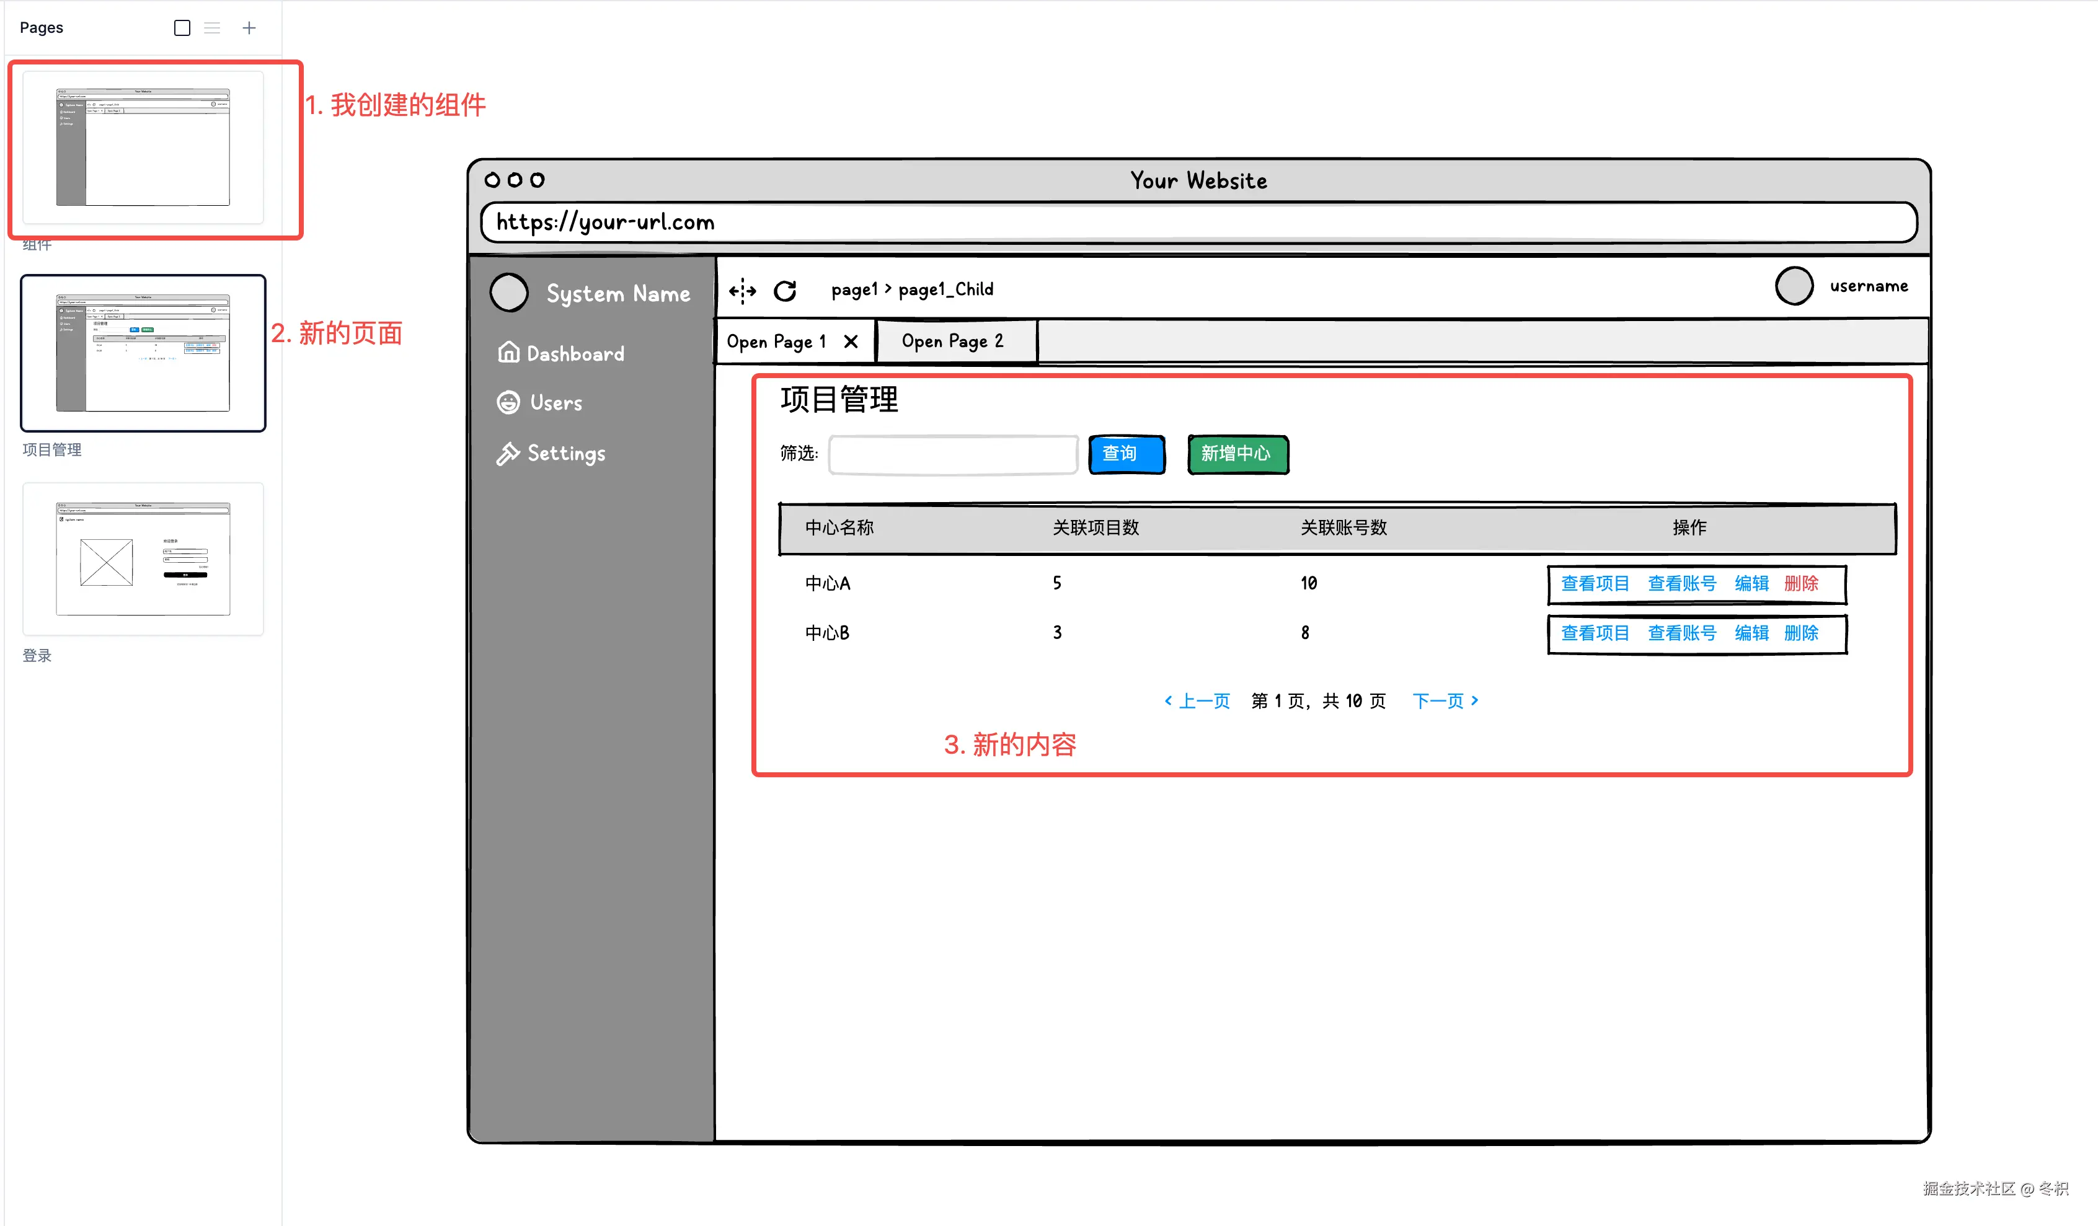The width and height of the screenshot is (2098, 1226).
Task: Select the Open Page 1 tab
Action: [776, 342]
